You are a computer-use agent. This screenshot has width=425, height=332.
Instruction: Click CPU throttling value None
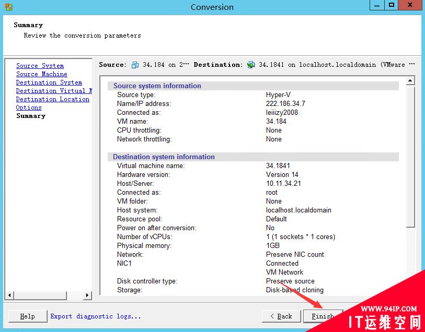(274, 131)
